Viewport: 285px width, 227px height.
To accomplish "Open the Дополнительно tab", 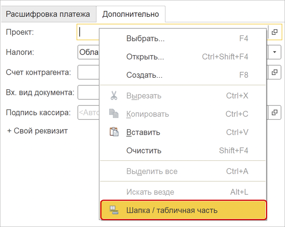I will [130, 14].
